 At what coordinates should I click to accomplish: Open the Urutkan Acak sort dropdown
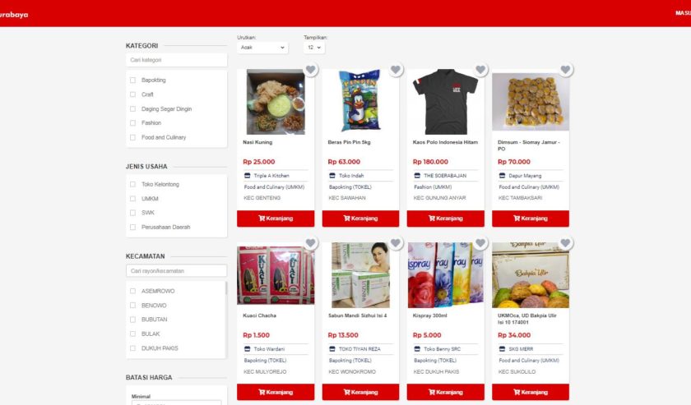262,48
